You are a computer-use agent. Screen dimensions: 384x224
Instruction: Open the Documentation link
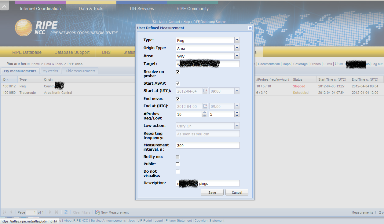pyautogui.click(x=269, y=64)
